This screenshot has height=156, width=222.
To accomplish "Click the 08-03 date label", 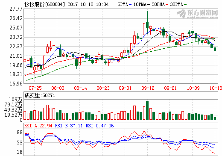I will pyautogui.click(x=58, y=88).
